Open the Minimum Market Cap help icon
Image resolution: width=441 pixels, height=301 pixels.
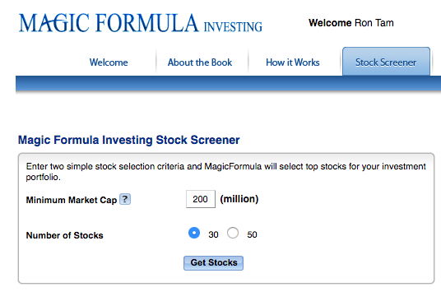pos(125,199)
